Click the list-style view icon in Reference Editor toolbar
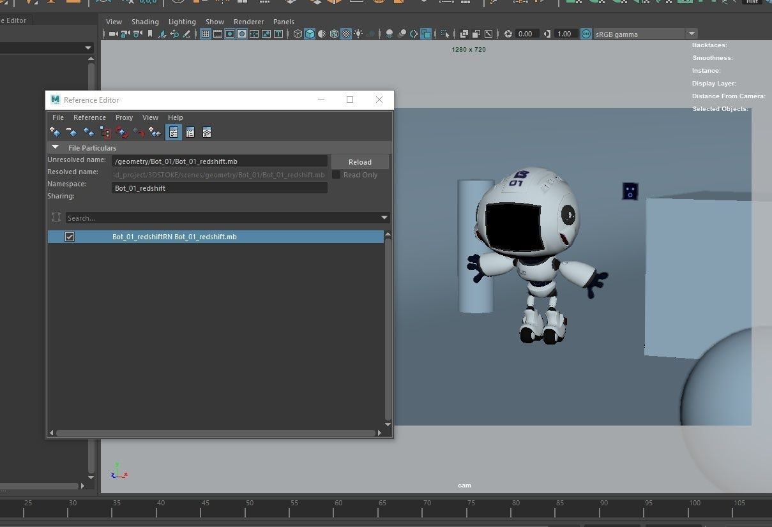 click(x=190, y=132)
